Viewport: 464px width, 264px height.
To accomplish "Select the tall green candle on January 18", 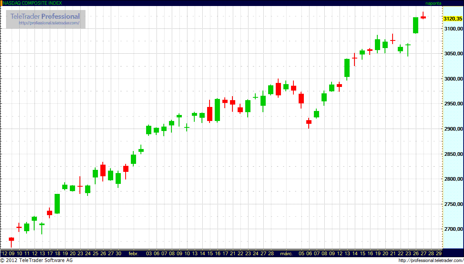I will [57, 204].
